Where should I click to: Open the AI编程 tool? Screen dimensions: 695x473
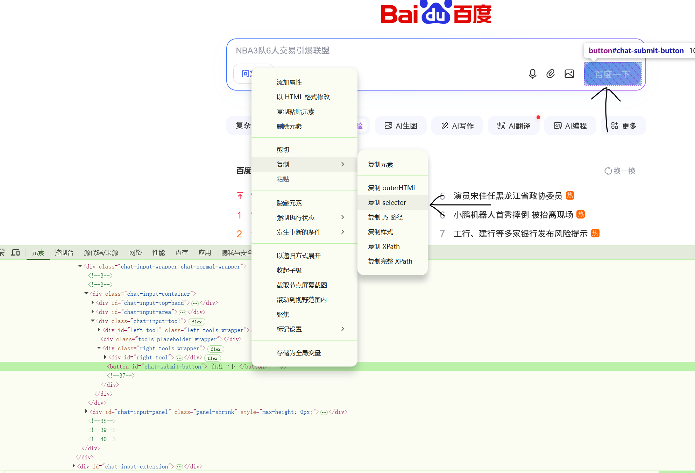tap(570, 126)
